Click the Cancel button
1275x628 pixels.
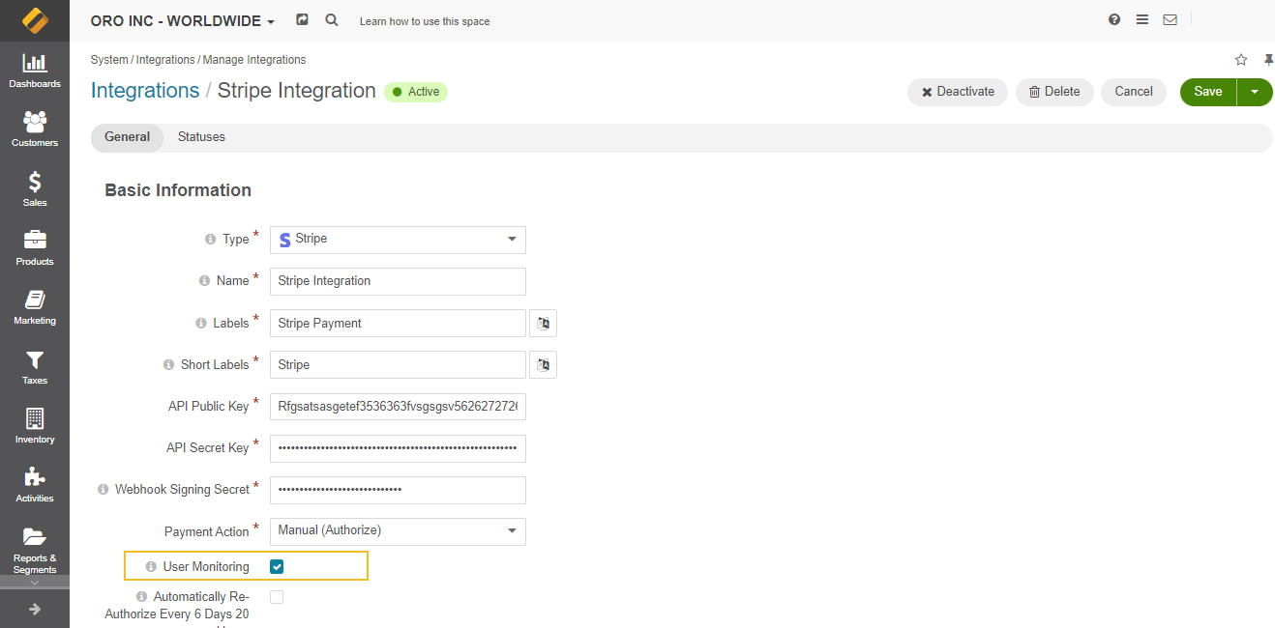[1134, 92]
